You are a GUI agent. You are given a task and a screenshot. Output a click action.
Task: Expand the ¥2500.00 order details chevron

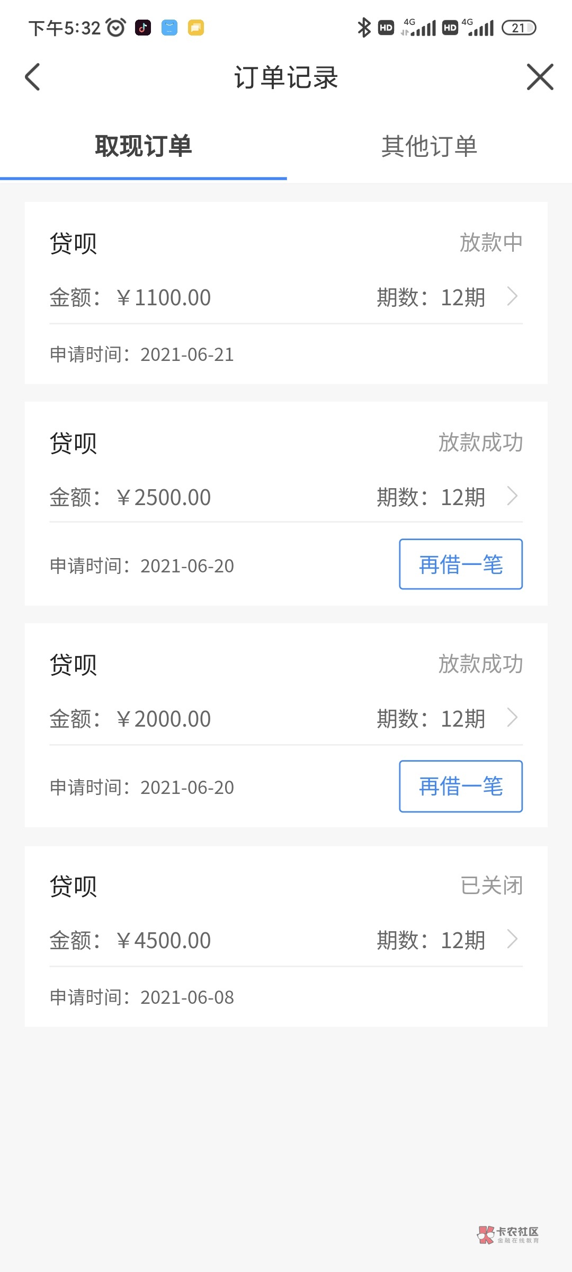[x=512, y=497]
